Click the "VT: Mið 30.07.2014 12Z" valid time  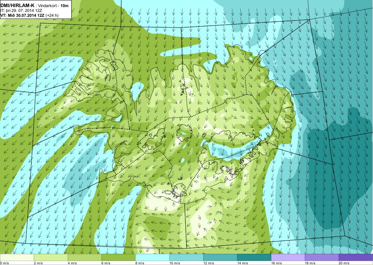[22, 15]
